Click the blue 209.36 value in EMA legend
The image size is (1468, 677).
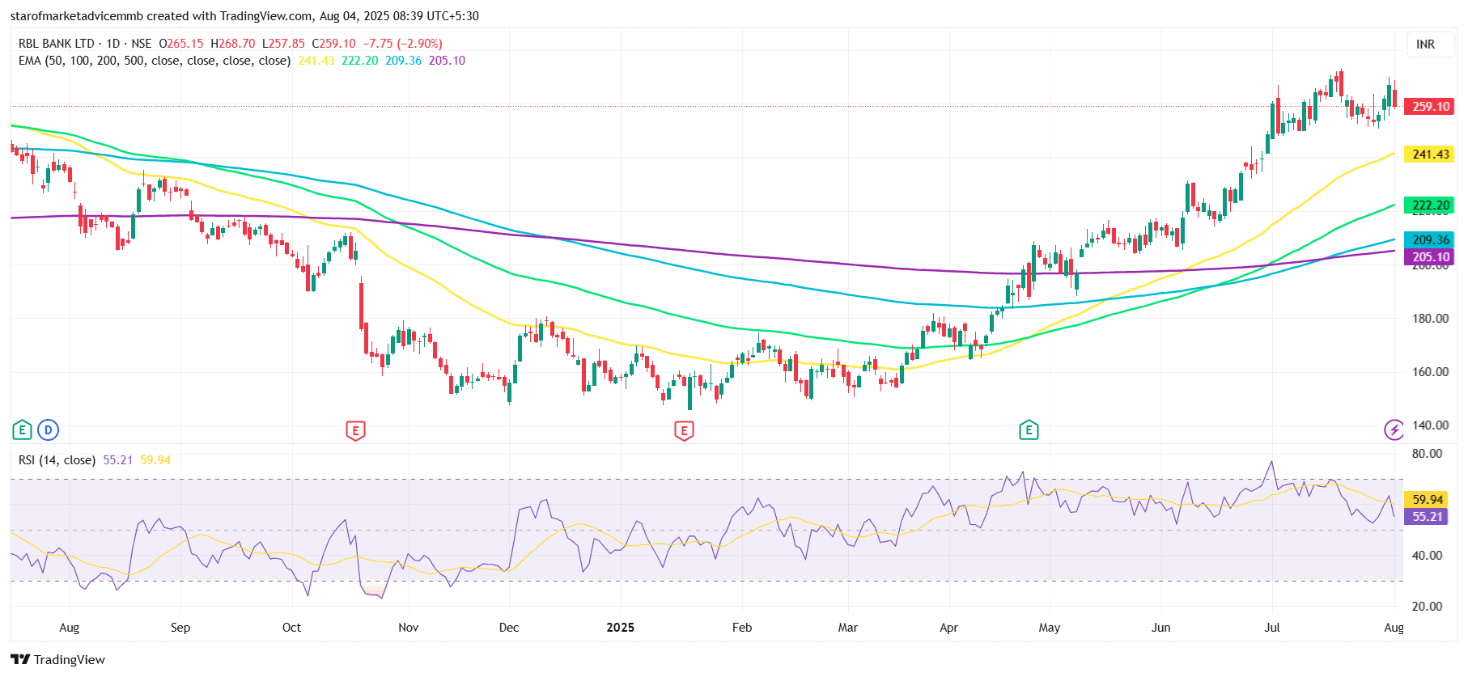404,61
